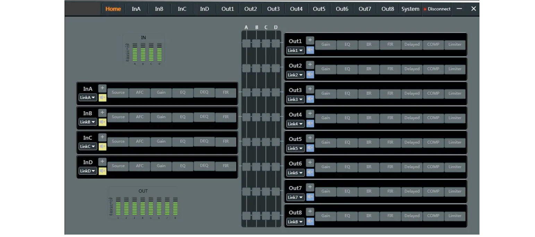Mute Out5 using its speaker icon

point(310,148)
